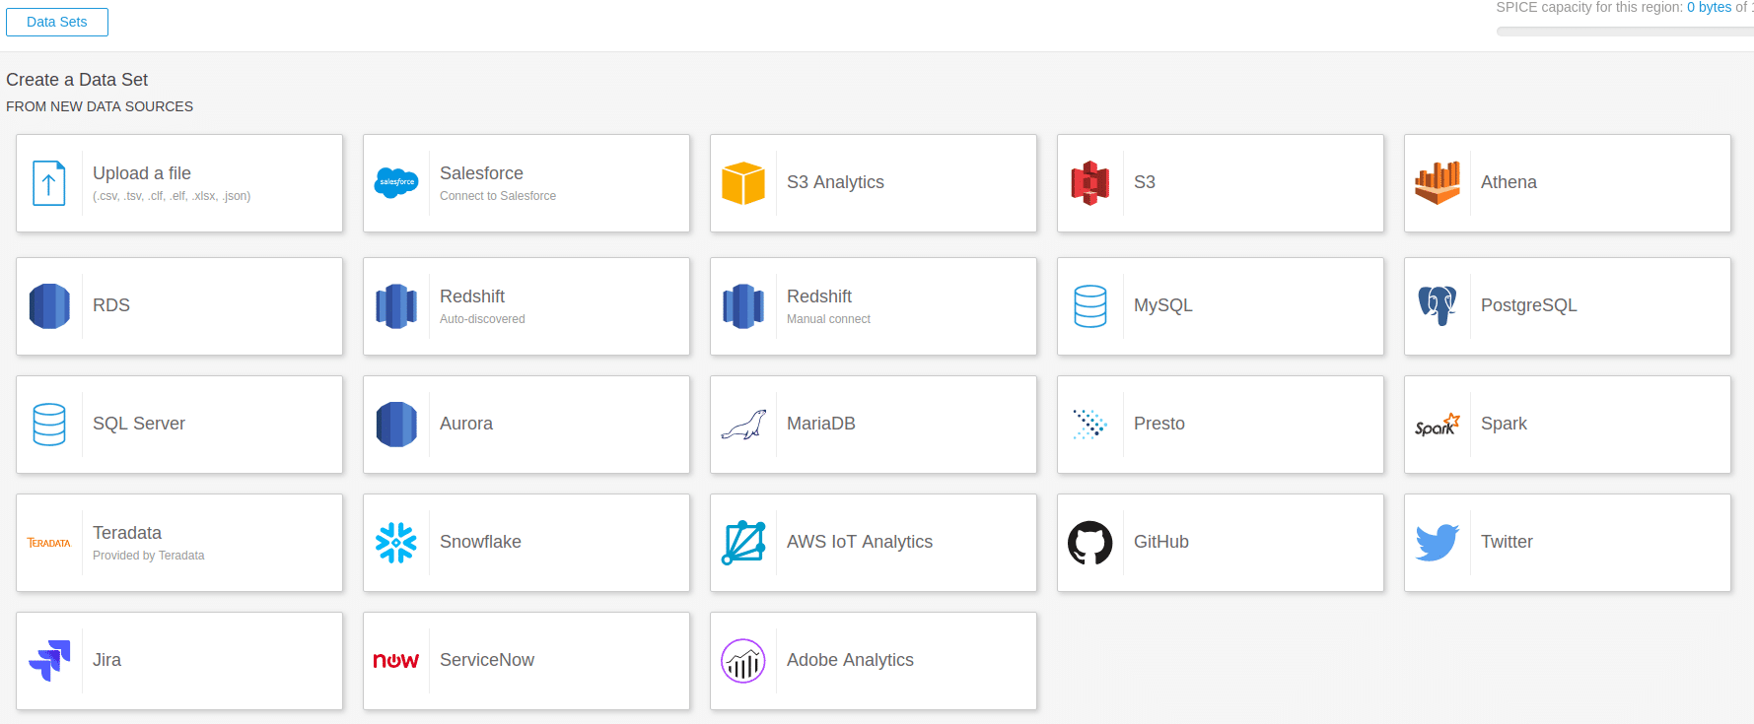Viewport: 1754px width, 724px height.
Task: Click the 'Manual connect' Redshift subtitle
Action: click(x=828, y=319)
